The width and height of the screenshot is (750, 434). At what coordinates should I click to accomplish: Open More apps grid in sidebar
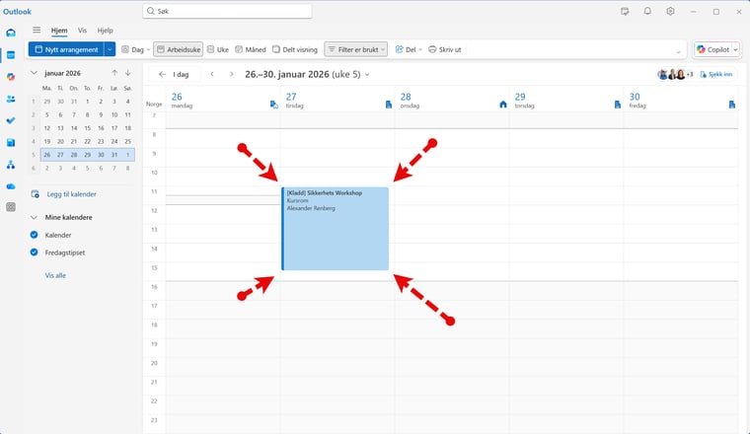[x=11, y=207]
